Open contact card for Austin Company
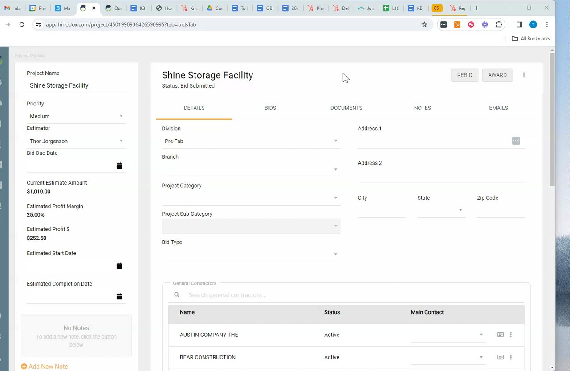Screen dimensions: 570x371 (x=501, y=335)
